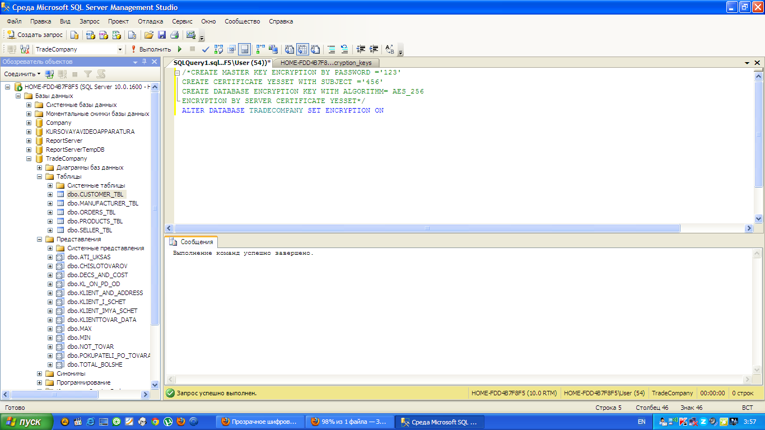Toggle Include Client Statistics icon
The image size is (765, 430).
(273, 49)
